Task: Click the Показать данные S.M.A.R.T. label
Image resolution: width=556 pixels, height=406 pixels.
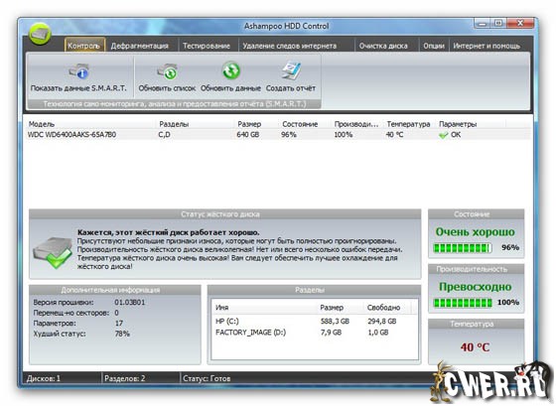Action: (78, 88)
